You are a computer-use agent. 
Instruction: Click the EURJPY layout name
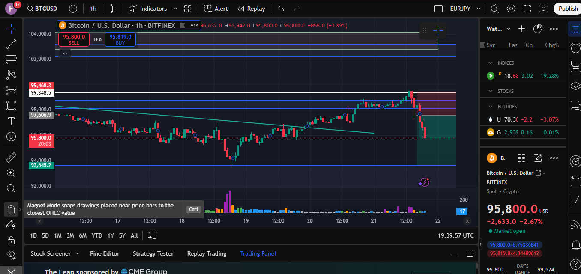coord(461,9)
